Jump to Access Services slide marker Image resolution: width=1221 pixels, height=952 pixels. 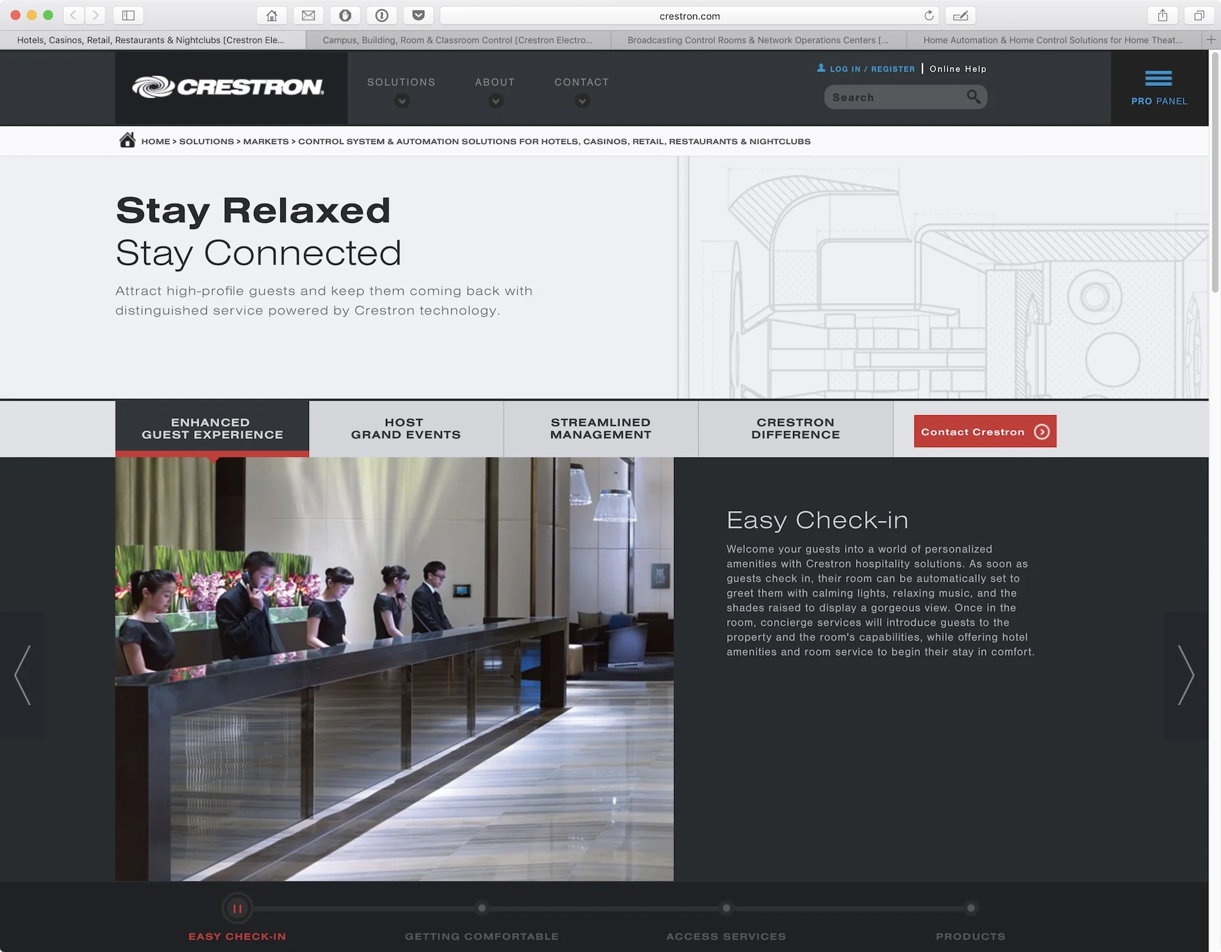[x=726, y=908]
